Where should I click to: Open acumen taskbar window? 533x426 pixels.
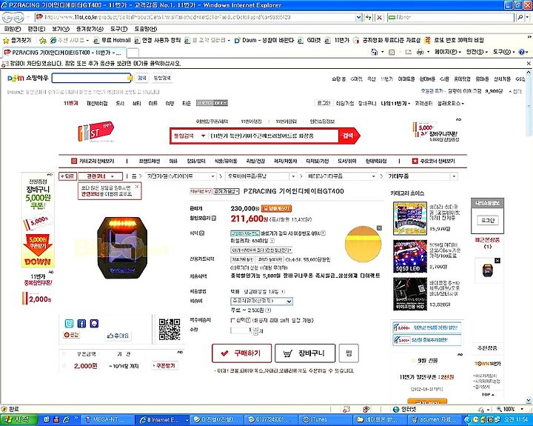[x=435, y=420]
